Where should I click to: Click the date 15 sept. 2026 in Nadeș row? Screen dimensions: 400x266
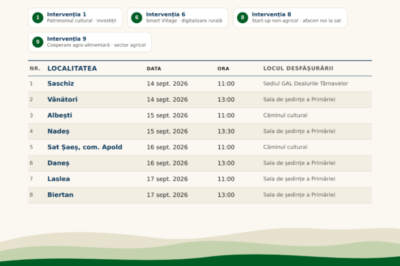click(167, 132)
